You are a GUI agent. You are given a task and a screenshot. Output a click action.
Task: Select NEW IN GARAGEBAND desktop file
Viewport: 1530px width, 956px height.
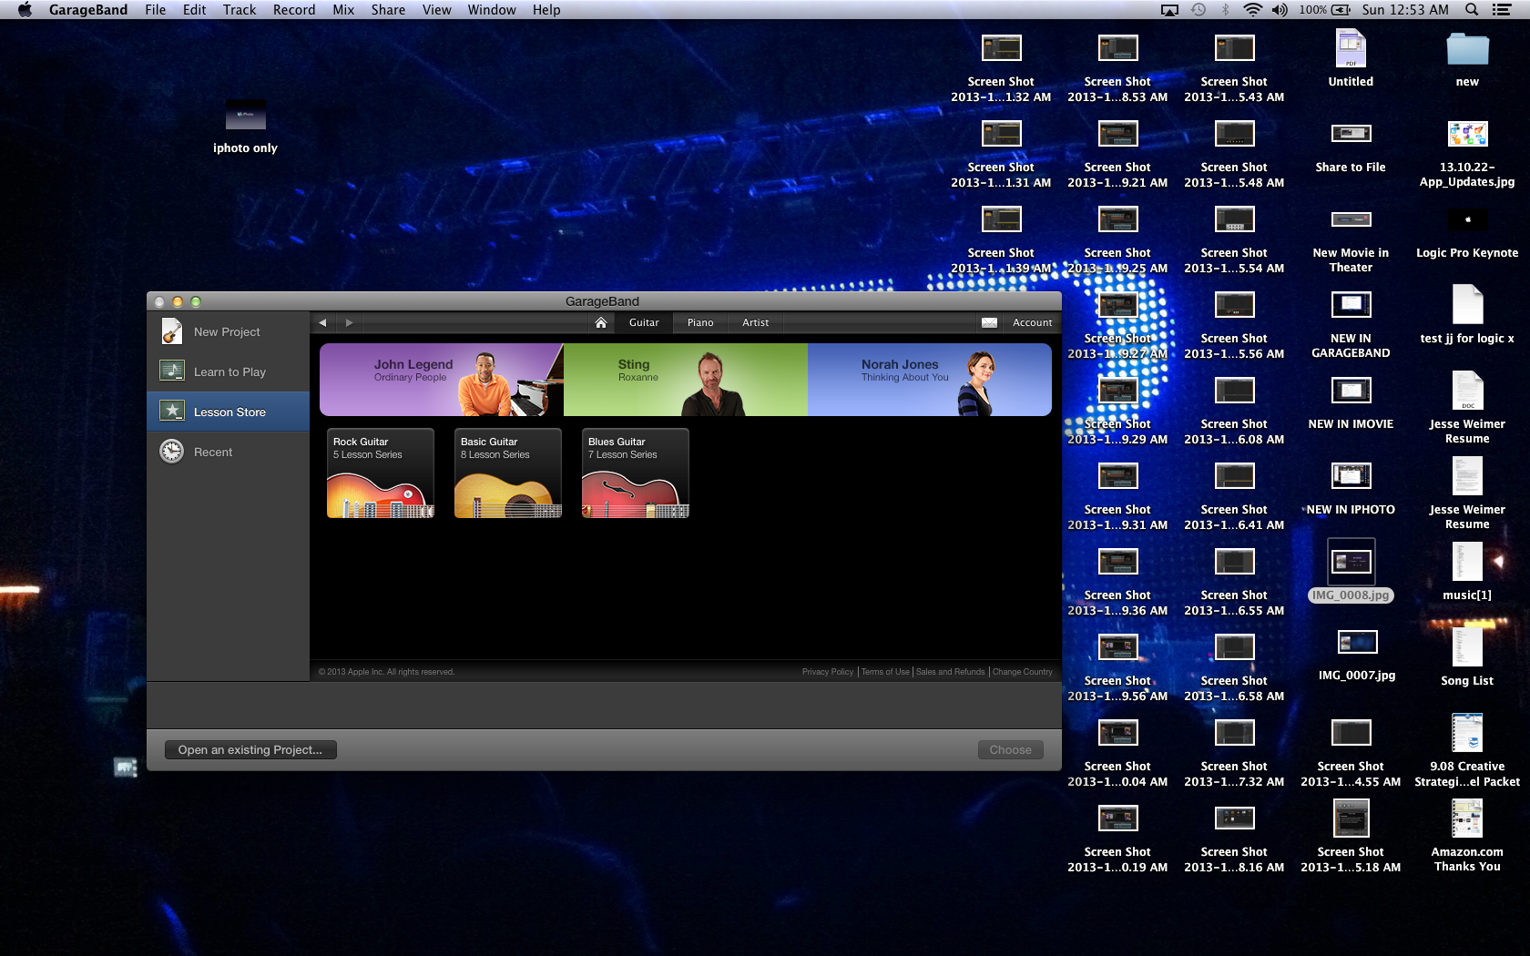click(x=1351, y=324)
